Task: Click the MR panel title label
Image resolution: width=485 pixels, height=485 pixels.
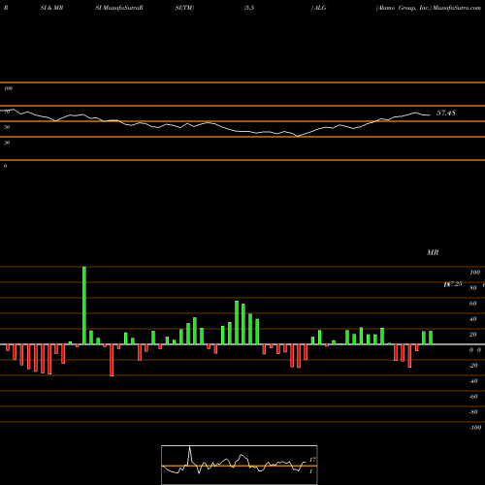Action: point(433,252)
